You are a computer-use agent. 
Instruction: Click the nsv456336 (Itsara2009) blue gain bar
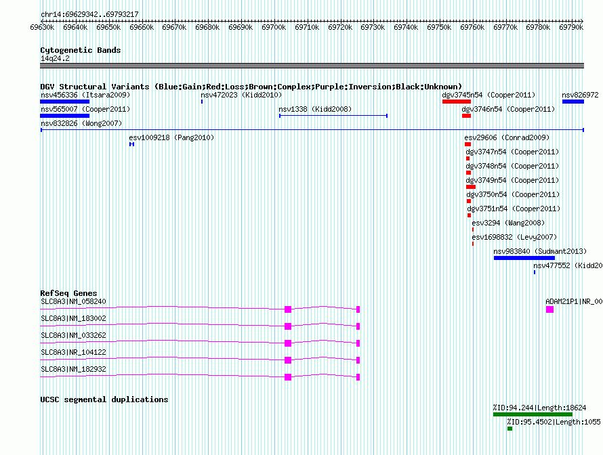click(64, 102)
